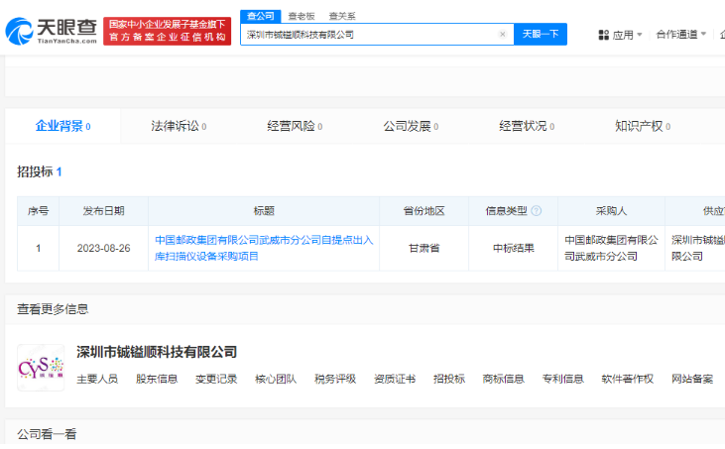Viewport: 725px width, 449px height.
Task: Open 深圳市铖镒顺科技有限公司 company name link
Action: pos(157,352)
